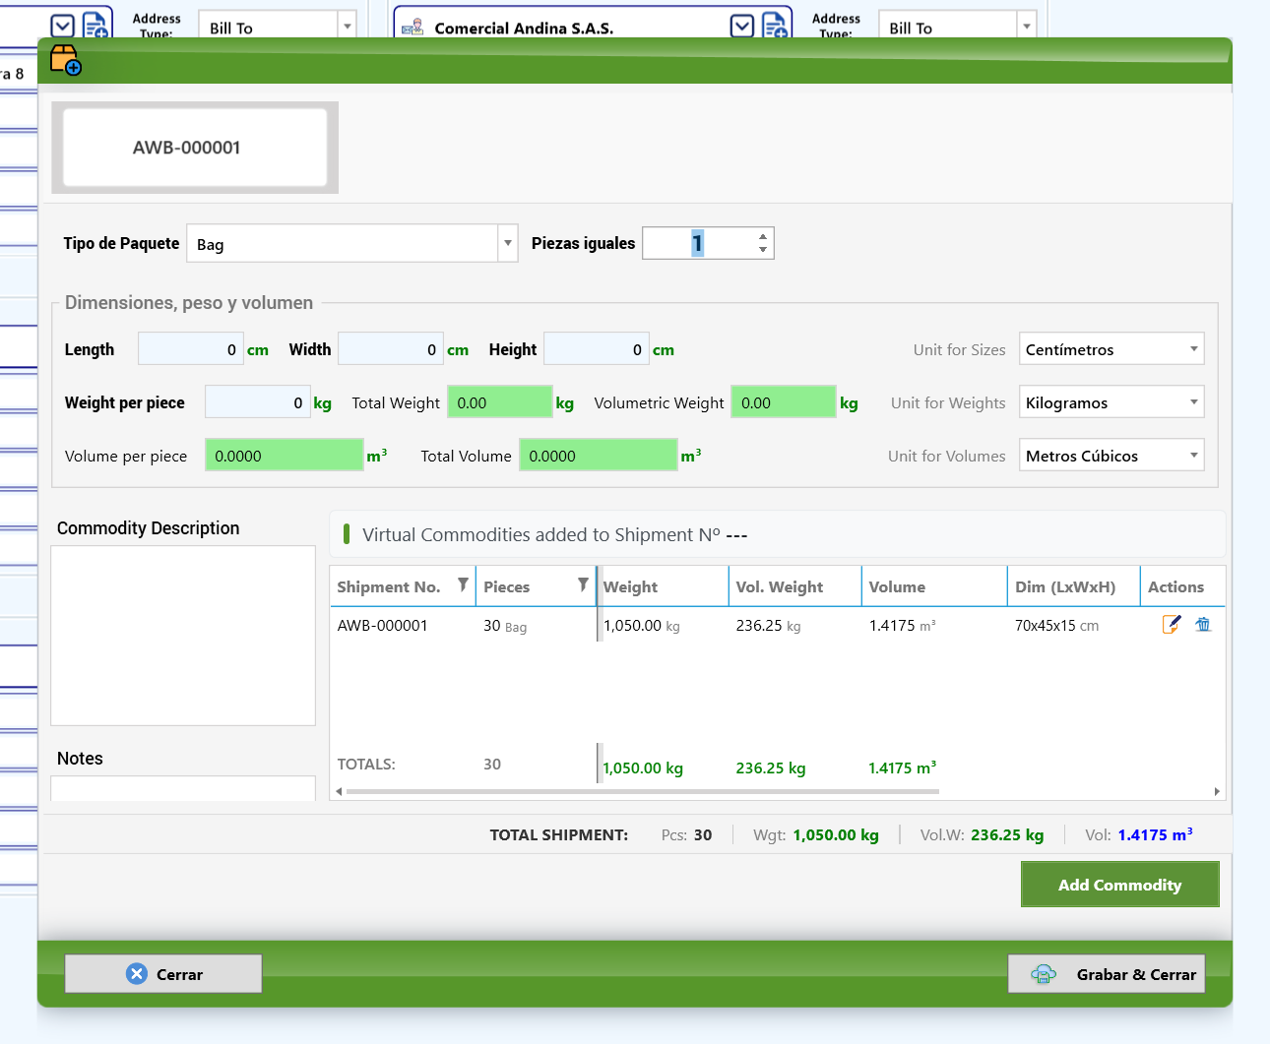Decrease Piezas iguales with the down arrow
This screenshot has height=1044, width=1270.
coord(763,250)
